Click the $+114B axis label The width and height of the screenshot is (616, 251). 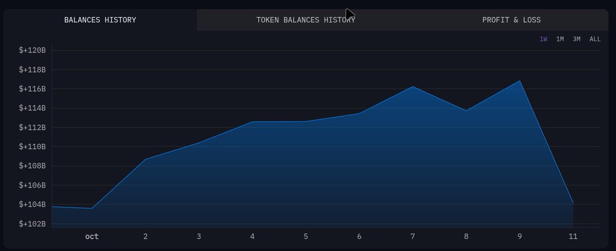pyautogui.click(x=32, y=108)
